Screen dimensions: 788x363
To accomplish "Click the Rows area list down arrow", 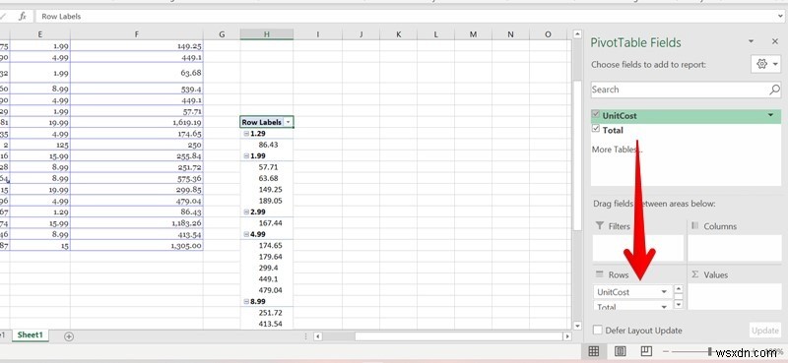I will click(x=679, y=304).
